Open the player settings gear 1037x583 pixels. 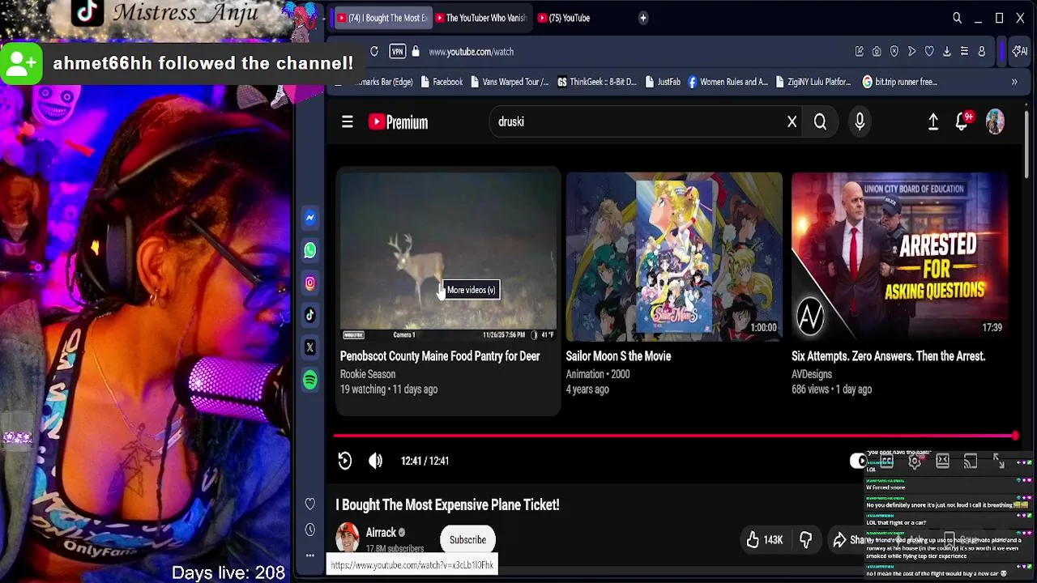click(x=915, y=461)
